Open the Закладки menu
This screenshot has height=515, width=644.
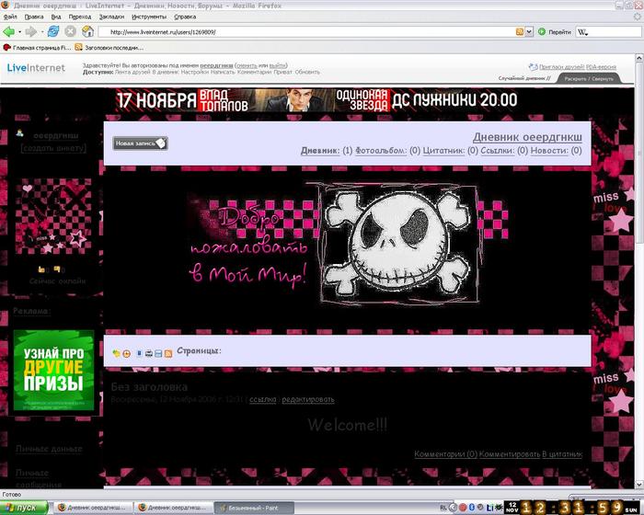[x=111, y=17]
